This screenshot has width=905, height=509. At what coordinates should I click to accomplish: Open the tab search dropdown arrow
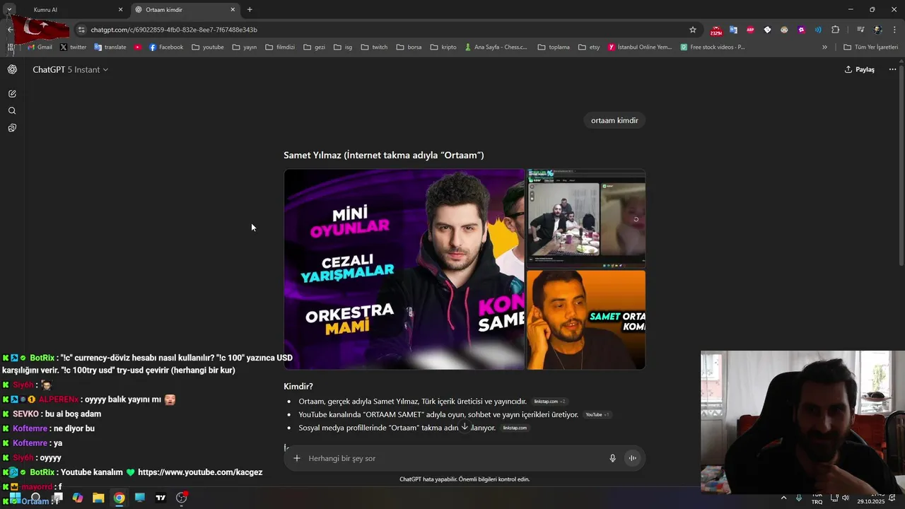9,10
